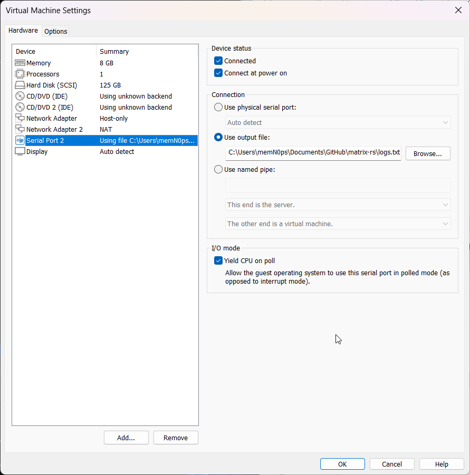The width and height of the screenshot is (470, 475).
Task: Select the Memory device icon
Action: coord(19,63)
